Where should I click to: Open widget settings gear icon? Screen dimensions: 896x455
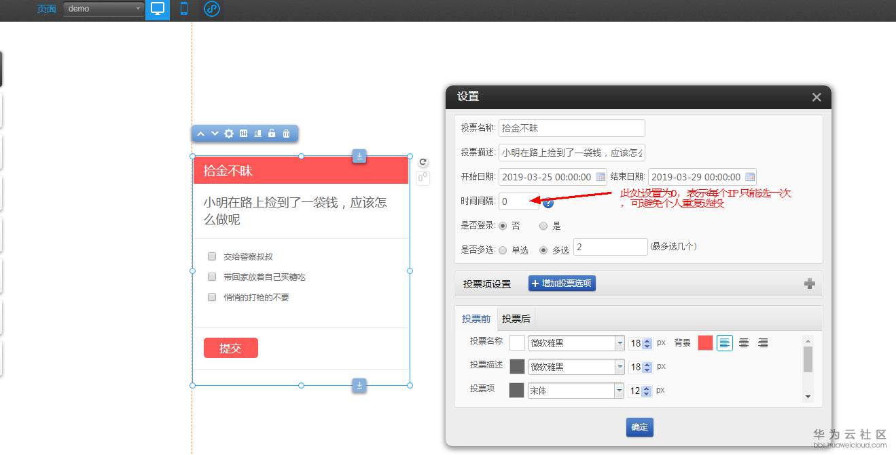[x=229, y=134]
